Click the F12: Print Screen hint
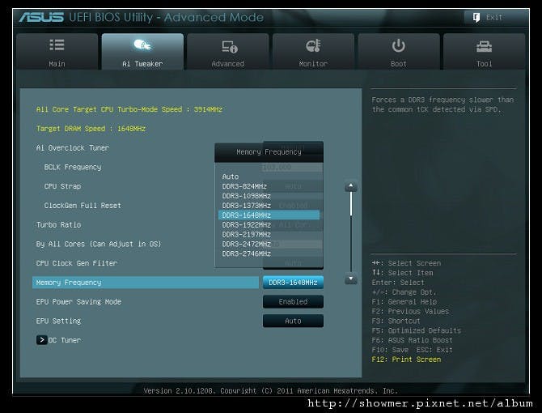 point(406,360)
